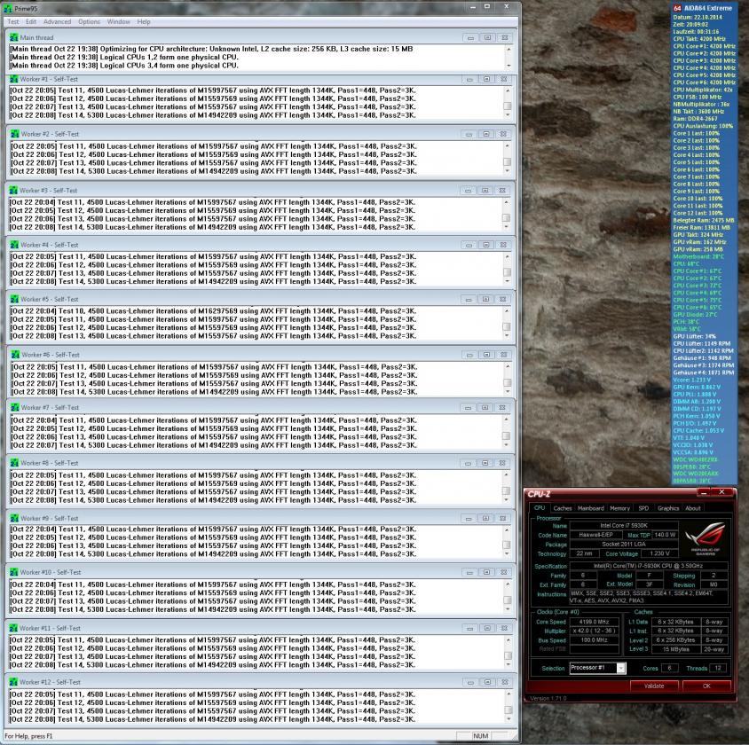Click the Worker #6 log scrollbar thumb
The height and width of the screenshot is (745, 749).
click(x=508, y=382)
